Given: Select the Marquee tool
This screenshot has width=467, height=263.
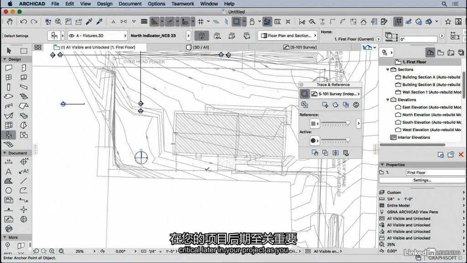Looking at the screenshot, I should 24,50.
